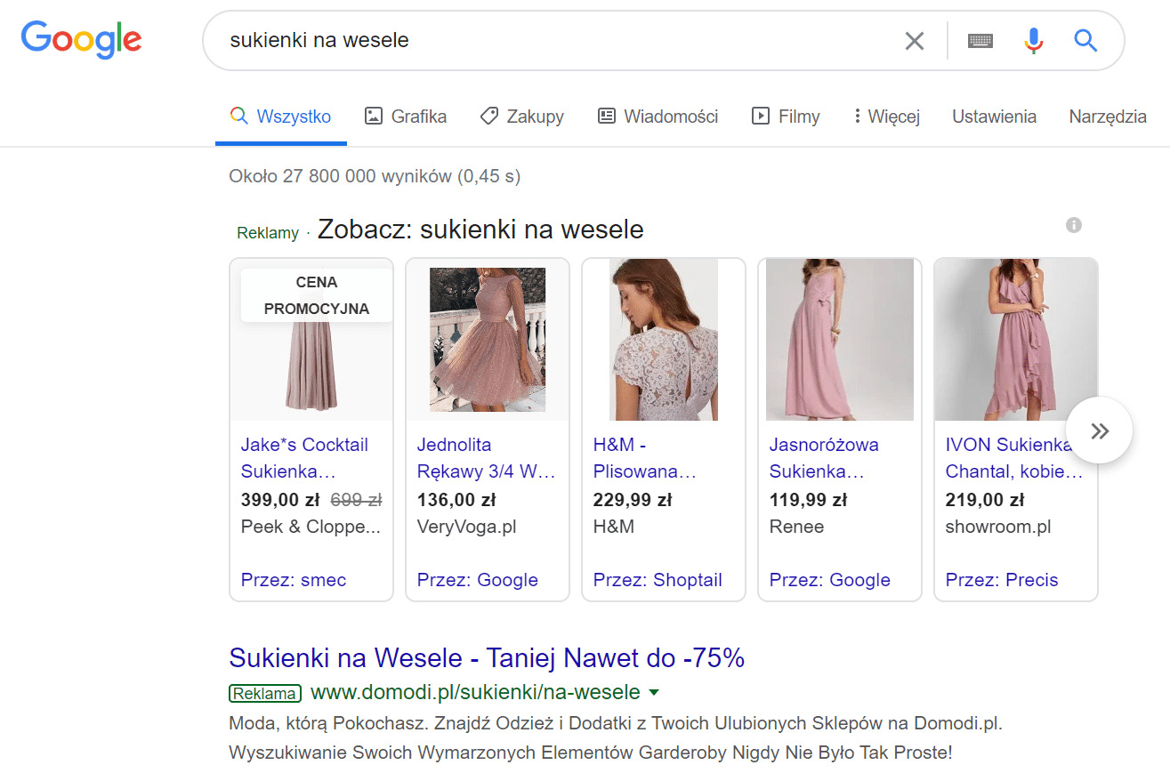Click the Google logo
Viewport: 1170px width, 773px height.
pos(81,39)
